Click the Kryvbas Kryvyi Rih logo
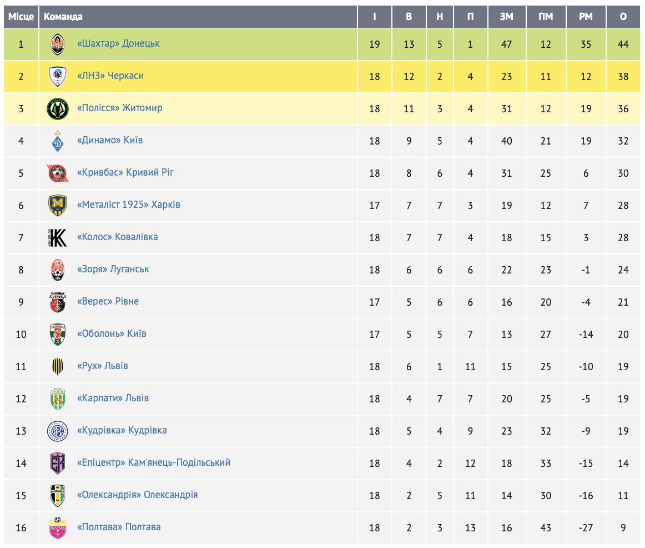The height and width of the screenshot is (548, 645). tap(58, 173)
